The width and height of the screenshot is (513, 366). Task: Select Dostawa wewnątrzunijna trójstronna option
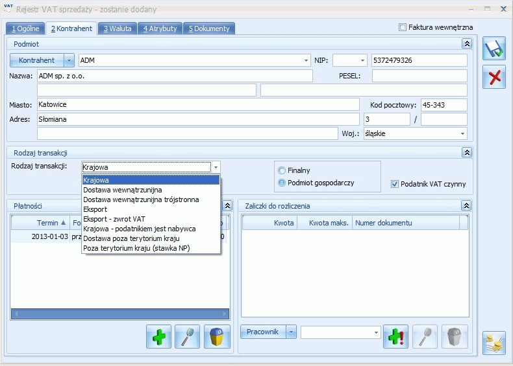[141, 200]
